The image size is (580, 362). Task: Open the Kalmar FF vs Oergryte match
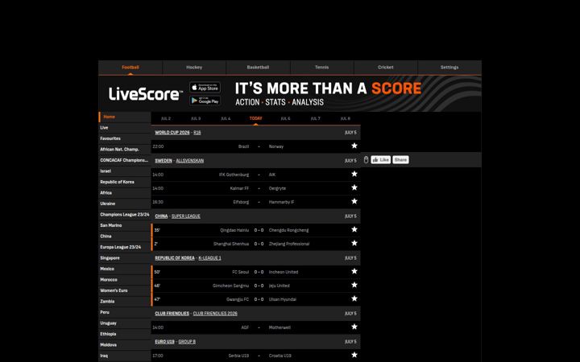coord(255,188)
